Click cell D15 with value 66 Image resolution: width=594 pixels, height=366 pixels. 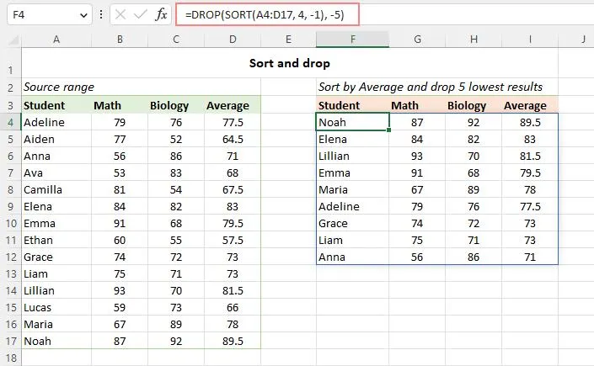coord(233,307)
